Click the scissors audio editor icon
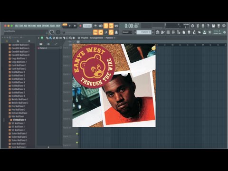This screenshot has height=171, width=228. tap(198, 26)
